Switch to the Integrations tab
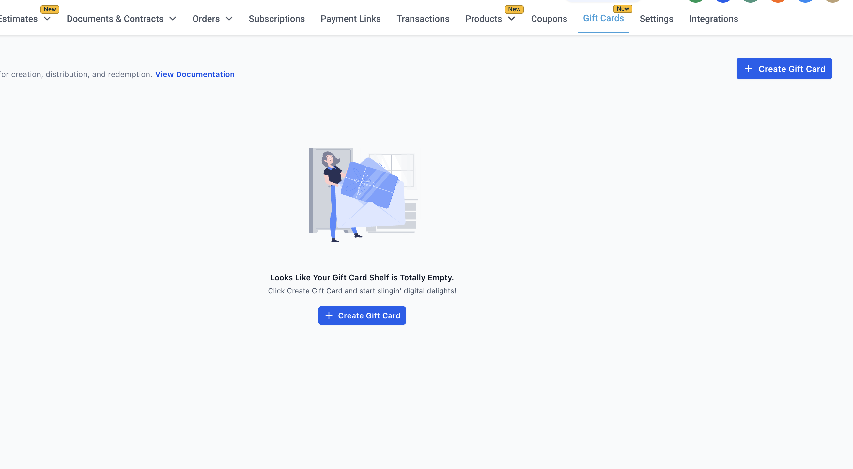 pos(714,19)
